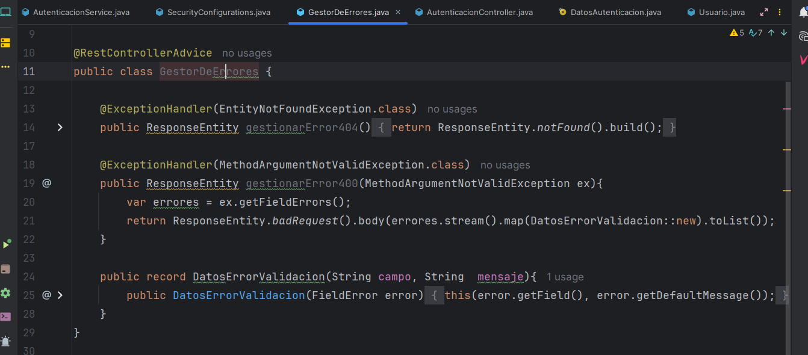Click the @ gutter icon on line 19
Screen dimensions: 808x355
click(46, 183)
